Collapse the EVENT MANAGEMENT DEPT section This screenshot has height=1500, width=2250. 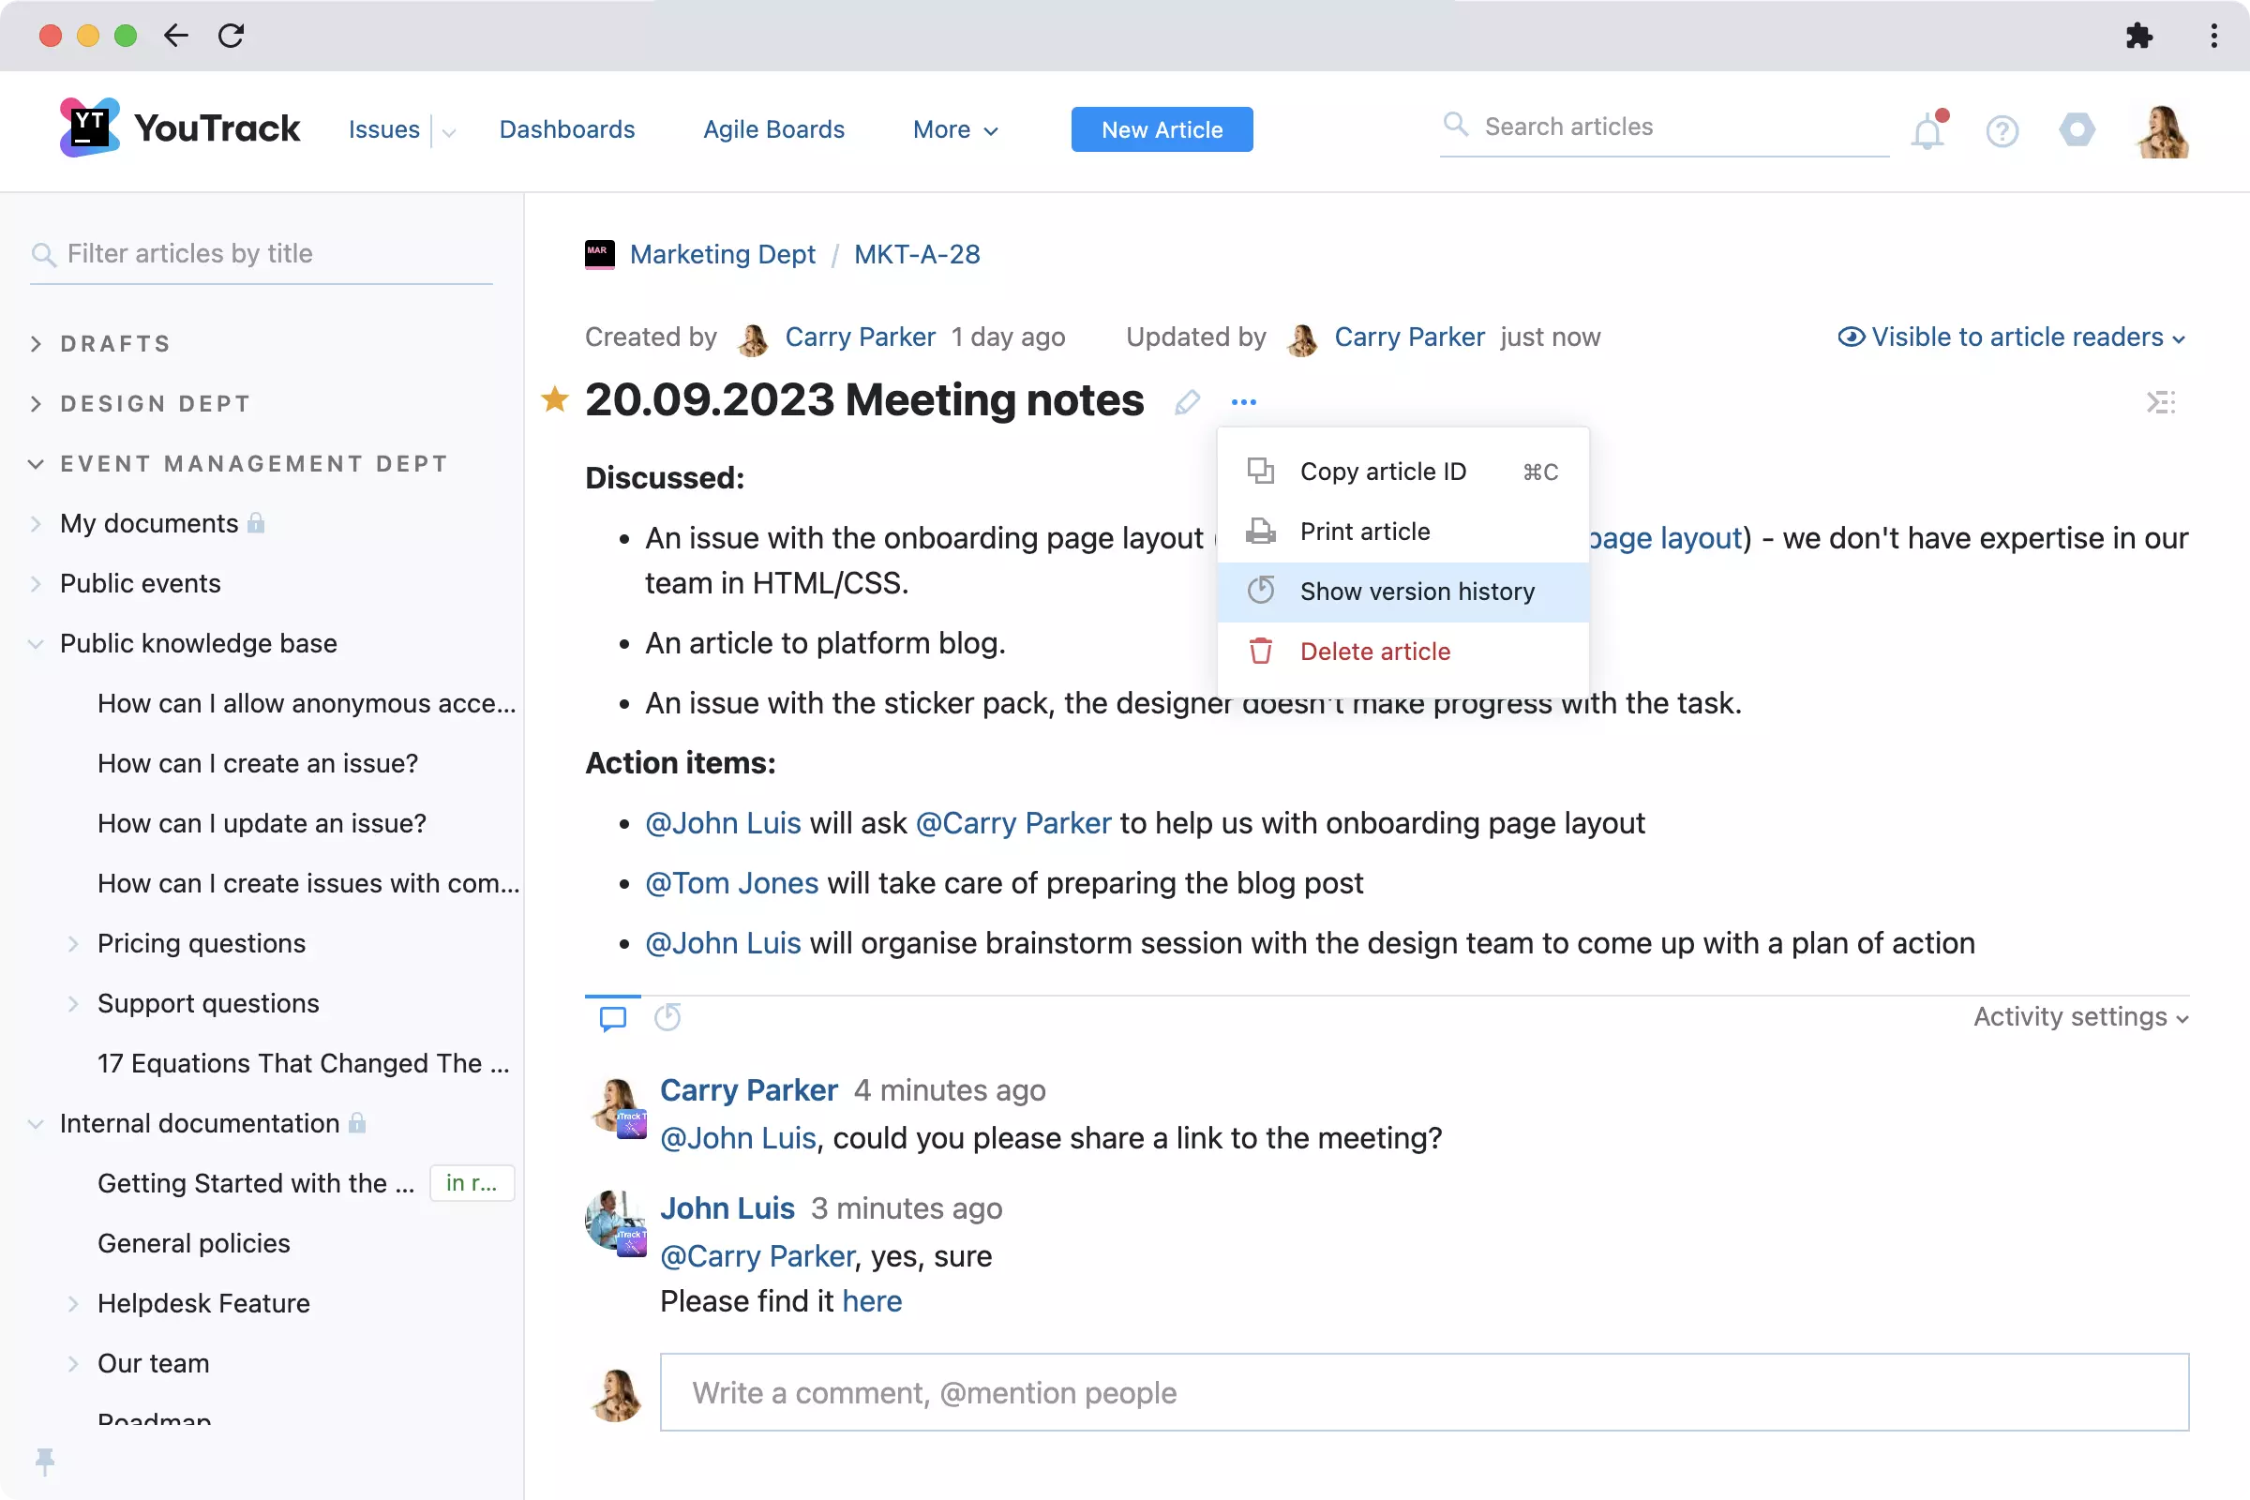[37, 464]
